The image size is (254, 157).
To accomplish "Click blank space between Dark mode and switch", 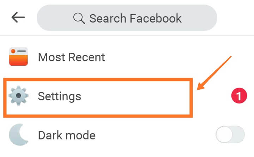I will 155,135.
